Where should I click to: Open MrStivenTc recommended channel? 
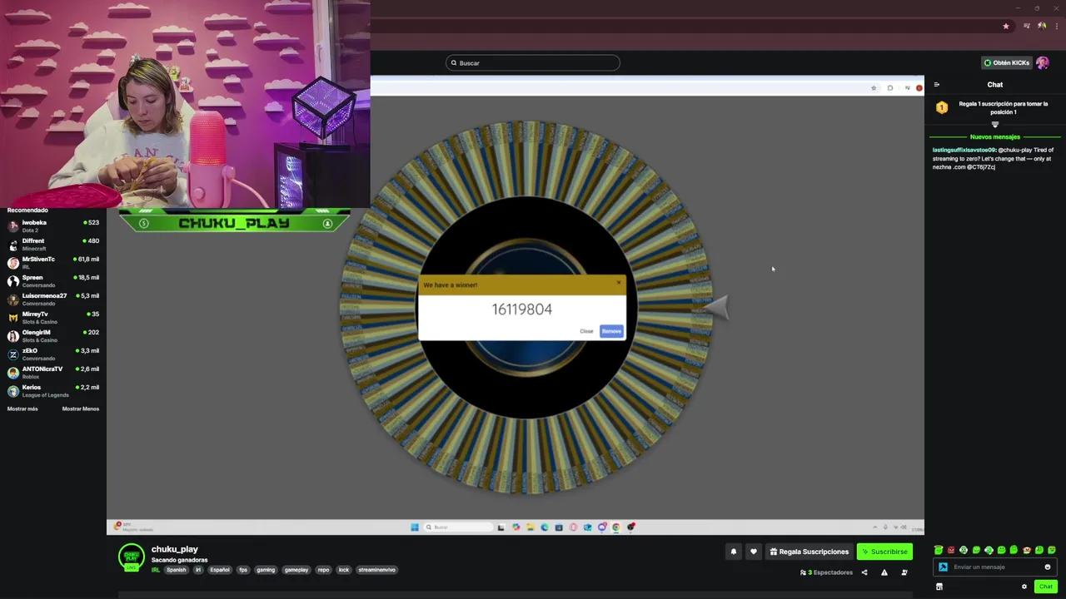[x=53, y=263]
